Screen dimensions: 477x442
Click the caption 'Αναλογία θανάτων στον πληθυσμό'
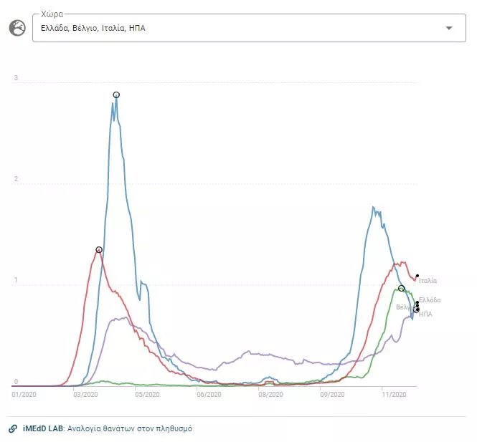coord(130,428)
